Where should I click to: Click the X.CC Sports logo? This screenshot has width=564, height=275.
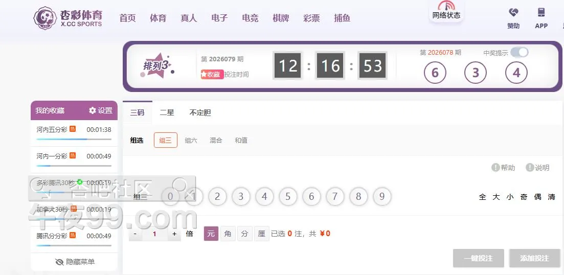(x=67, y=18)
